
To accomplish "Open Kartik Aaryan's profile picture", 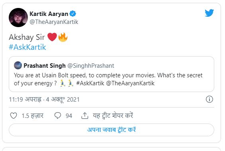I will [18, 18].
